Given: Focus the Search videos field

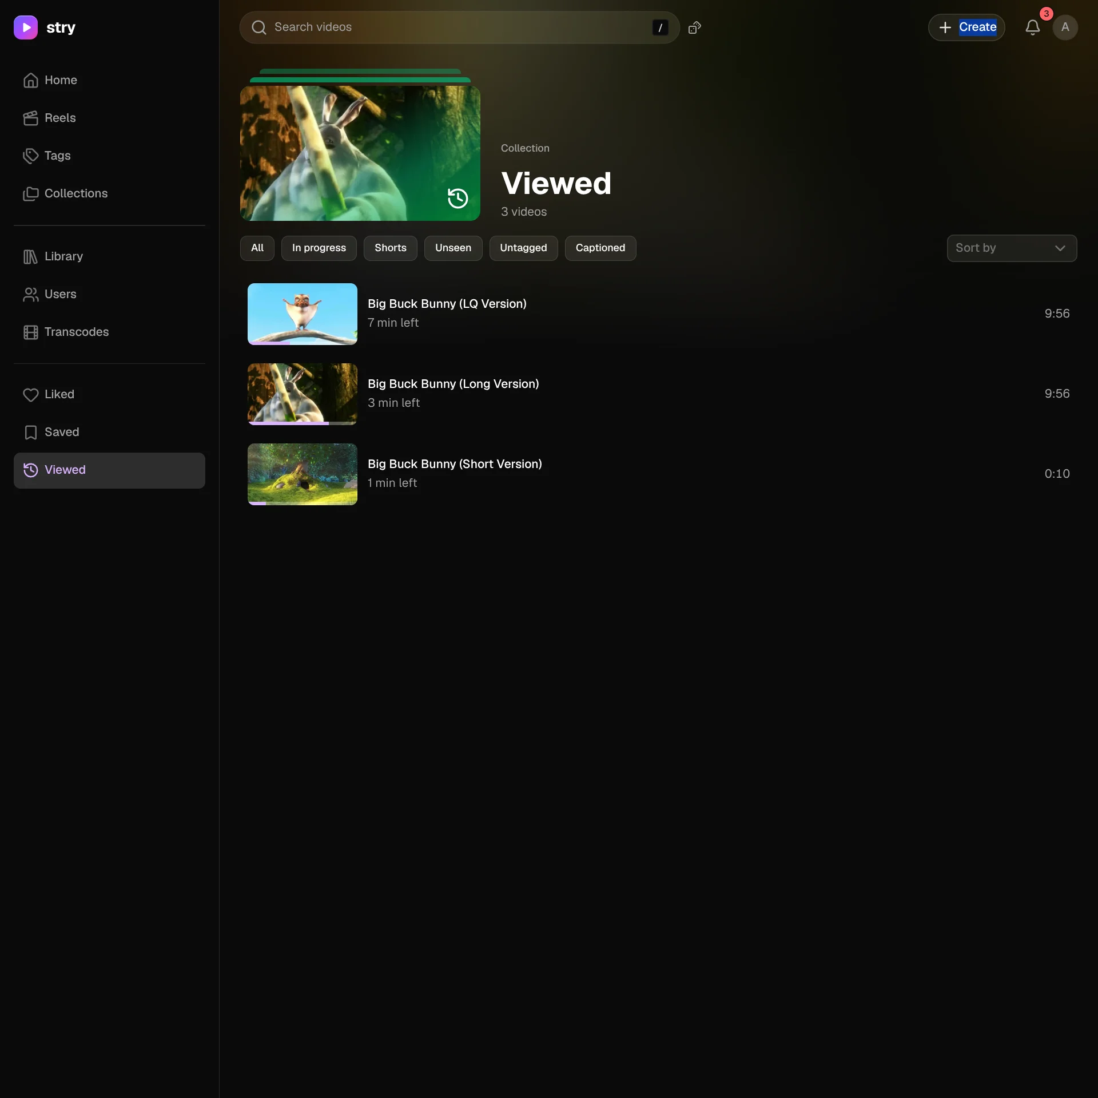Looking at the screenshot, I should pyautogui.click(x=459, y=27).
